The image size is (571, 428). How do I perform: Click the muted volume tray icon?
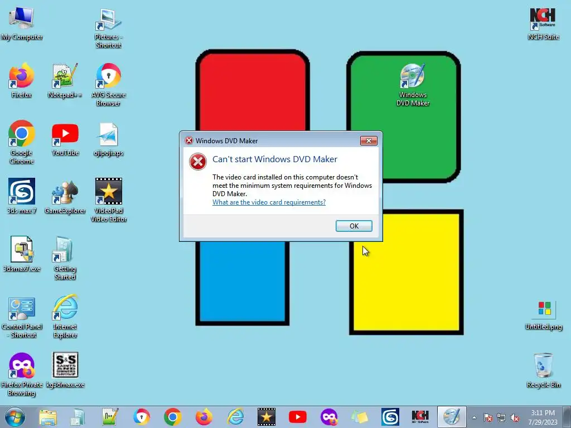[515, 417]
